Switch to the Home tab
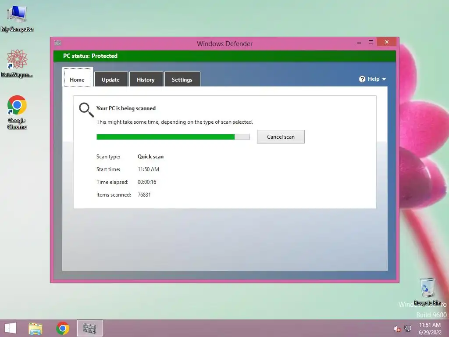This screenshot has height=337, width=449. [x=77, y=77]
